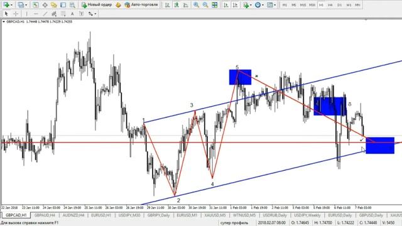Switch to GBPUSD,Daily chart tab
The height and width of the screenshot is (226, 402).
pyautogui.click(x=371, y=215)
